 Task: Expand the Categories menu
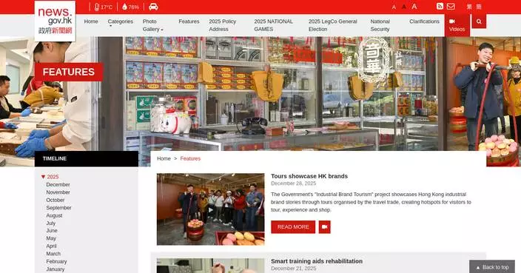[x=121, y=22]
